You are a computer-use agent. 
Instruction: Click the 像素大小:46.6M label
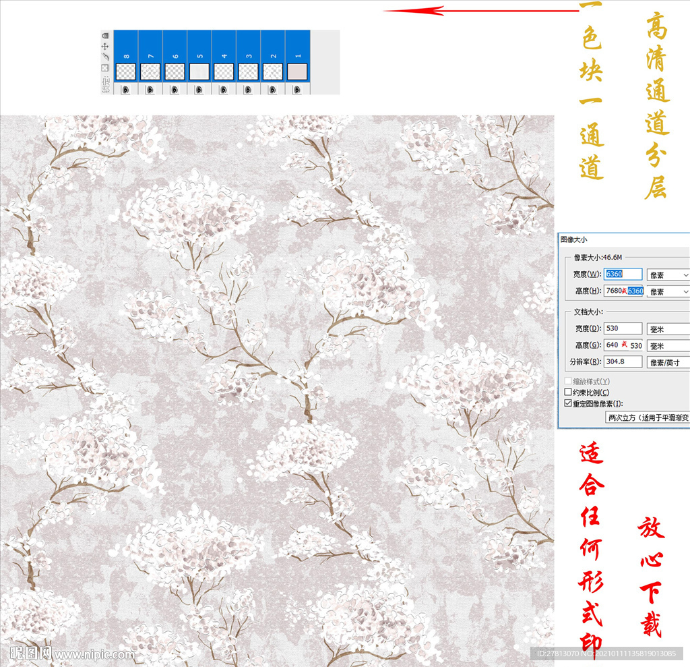(x=598, y=257)
